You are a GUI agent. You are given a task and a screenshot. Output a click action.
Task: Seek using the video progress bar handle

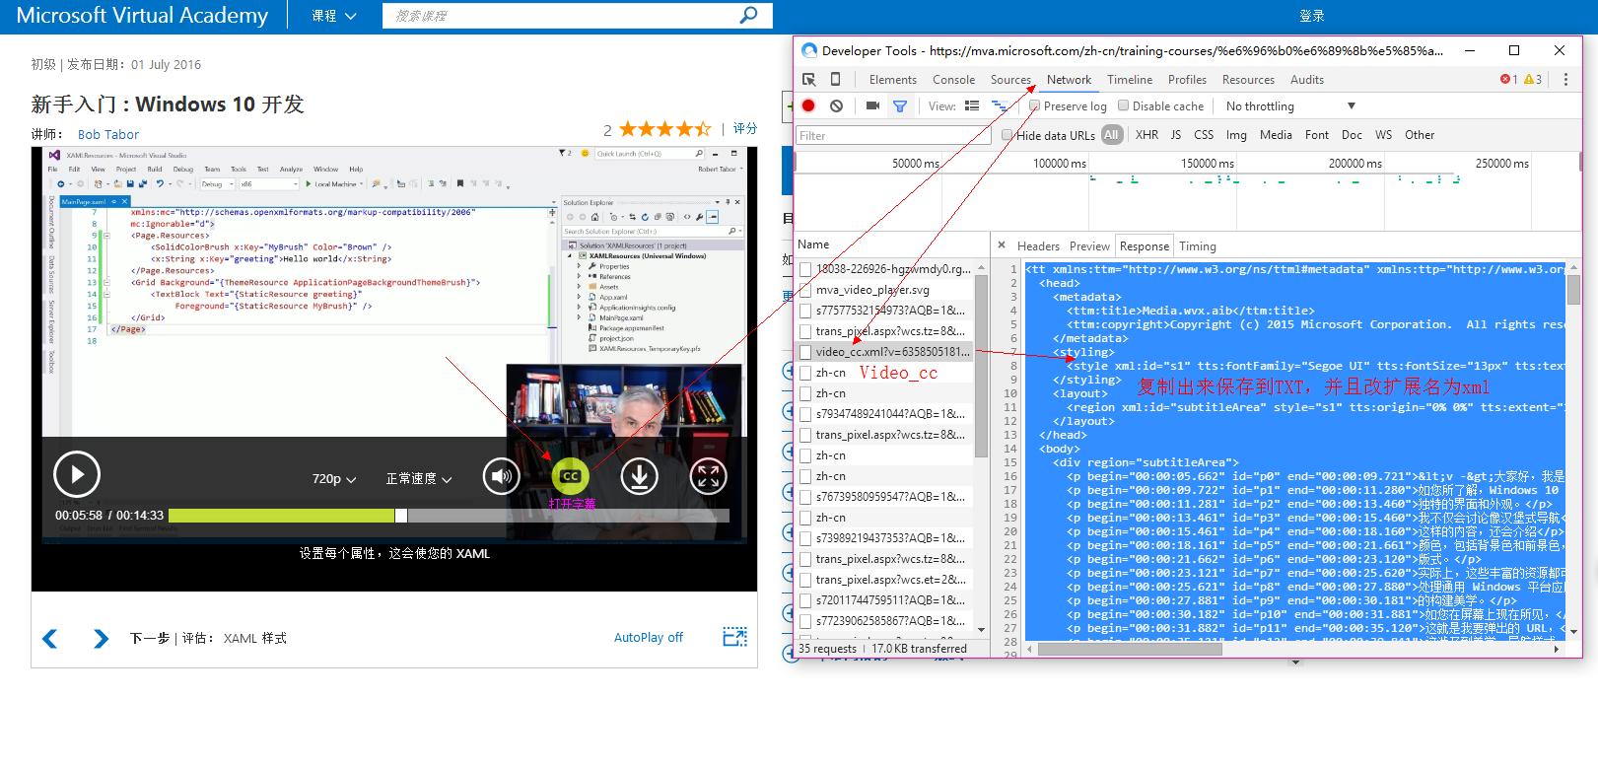tap(401, 516)
